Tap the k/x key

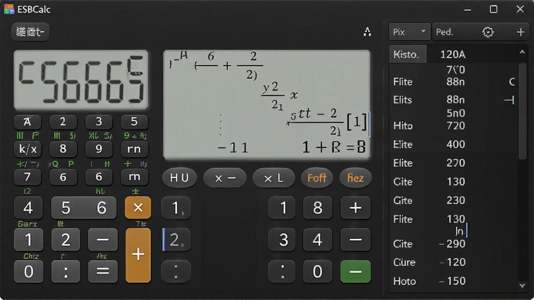pos(28,149)
